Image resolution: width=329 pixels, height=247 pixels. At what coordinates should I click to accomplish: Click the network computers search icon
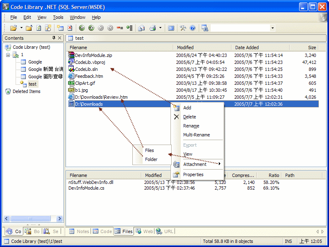tap(204, 28)
